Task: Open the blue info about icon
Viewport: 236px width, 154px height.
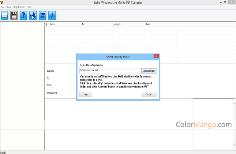Action: (52, 15)
